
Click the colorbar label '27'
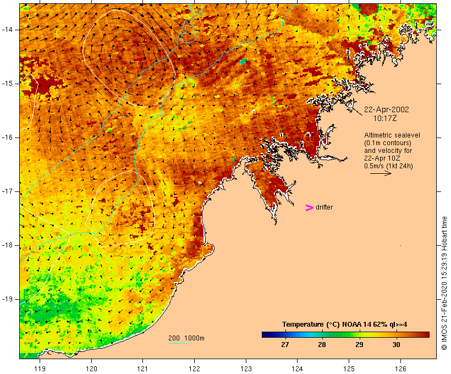285,344
